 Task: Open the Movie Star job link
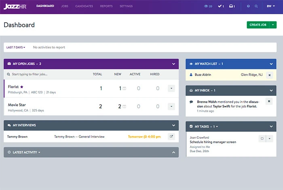coord(17,105)
